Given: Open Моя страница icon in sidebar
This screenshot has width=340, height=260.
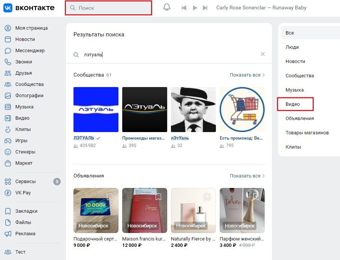Looking at the screenshot, I should coord(8,28).
